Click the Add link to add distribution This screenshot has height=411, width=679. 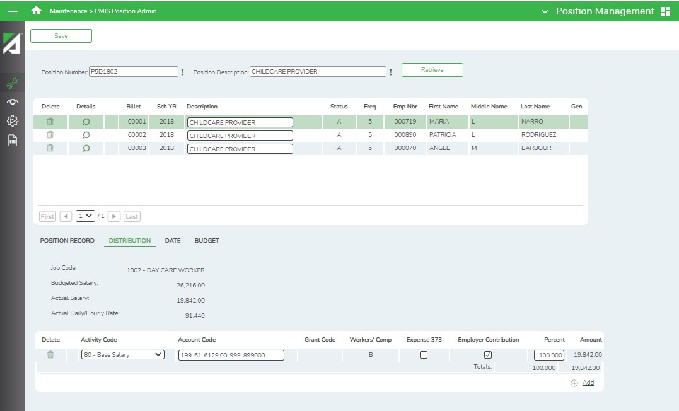point(588,383)
